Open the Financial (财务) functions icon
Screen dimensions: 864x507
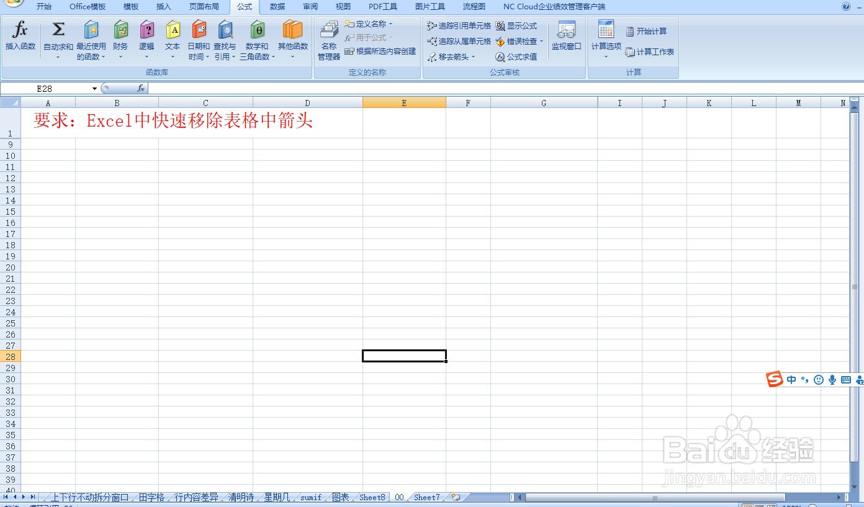pos(120,29)
